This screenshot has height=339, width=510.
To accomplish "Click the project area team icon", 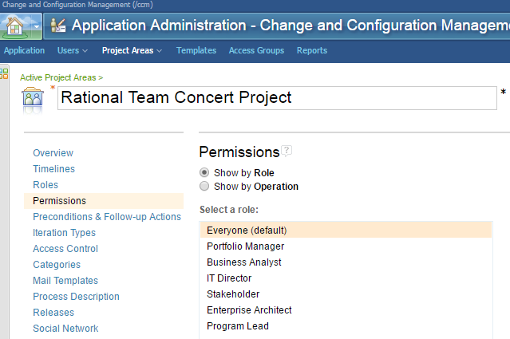I will [33, 99].
